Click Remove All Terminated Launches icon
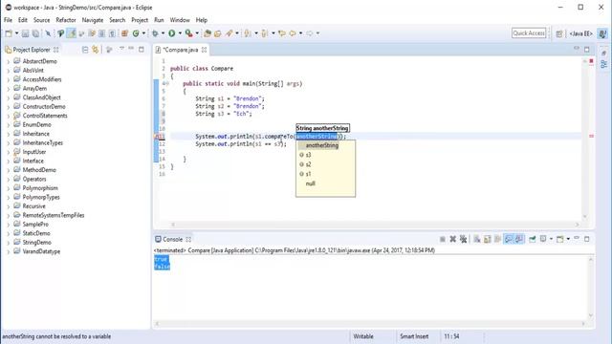Image resolution: width=612 pixels, height=344 pixels. click(463, 239)
